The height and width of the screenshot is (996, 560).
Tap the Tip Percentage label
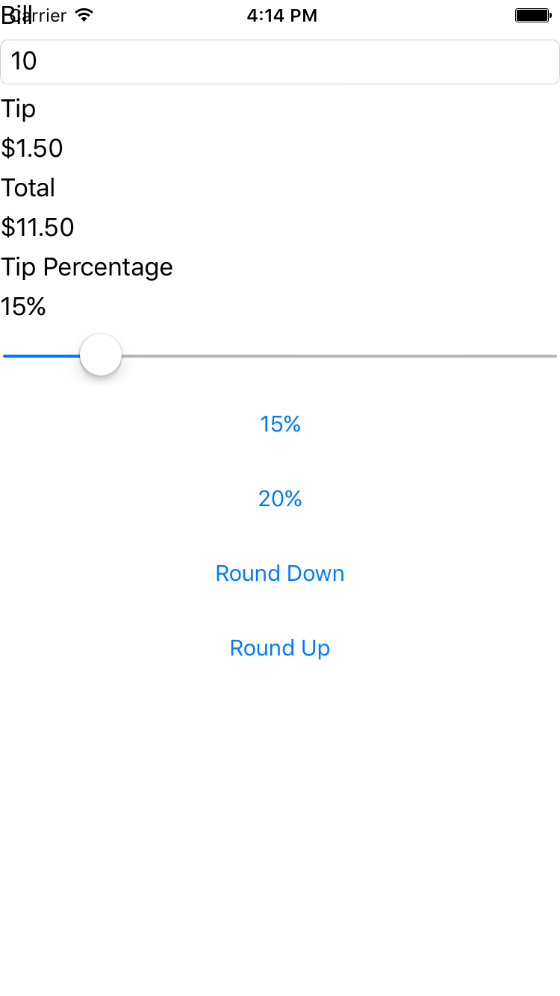[87, 267]
